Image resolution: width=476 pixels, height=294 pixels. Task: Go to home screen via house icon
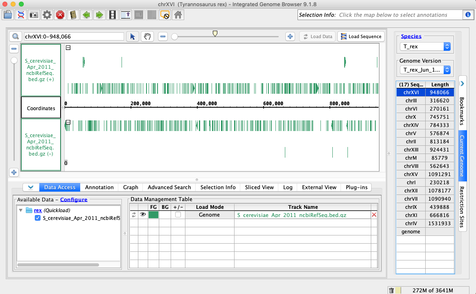(178, 15)
